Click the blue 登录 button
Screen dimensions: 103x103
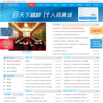click(x=88, y=18)
